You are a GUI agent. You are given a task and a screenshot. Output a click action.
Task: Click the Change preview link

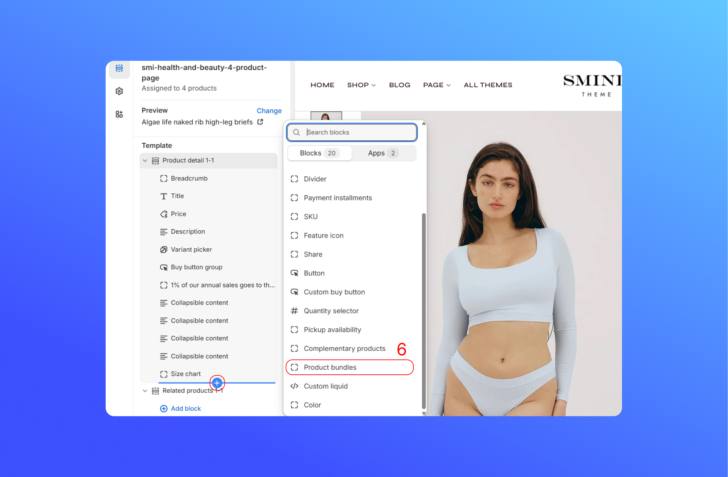pos(269,111)
